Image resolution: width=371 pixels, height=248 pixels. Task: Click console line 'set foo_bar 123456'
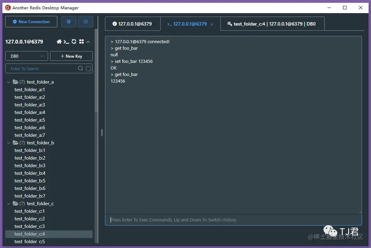click(x=132, y=61)
